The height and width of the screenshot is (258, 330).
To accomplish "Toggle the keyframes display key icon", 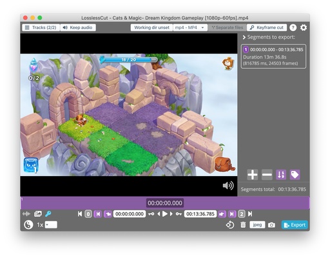I will (x=48, y=213).
